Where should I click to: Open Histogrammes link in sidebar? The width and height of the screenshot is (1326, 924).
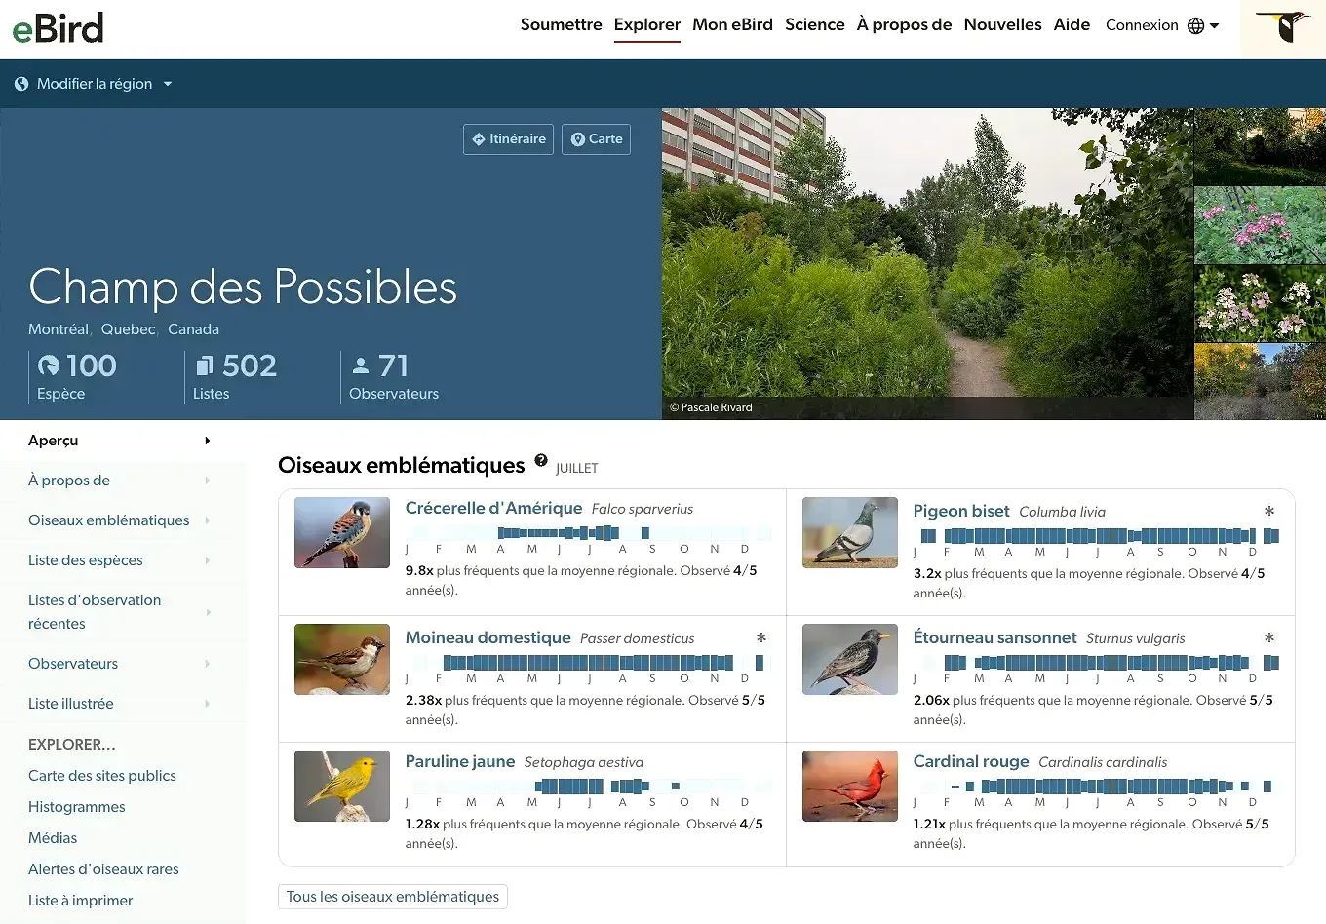[x=77, y=807]
